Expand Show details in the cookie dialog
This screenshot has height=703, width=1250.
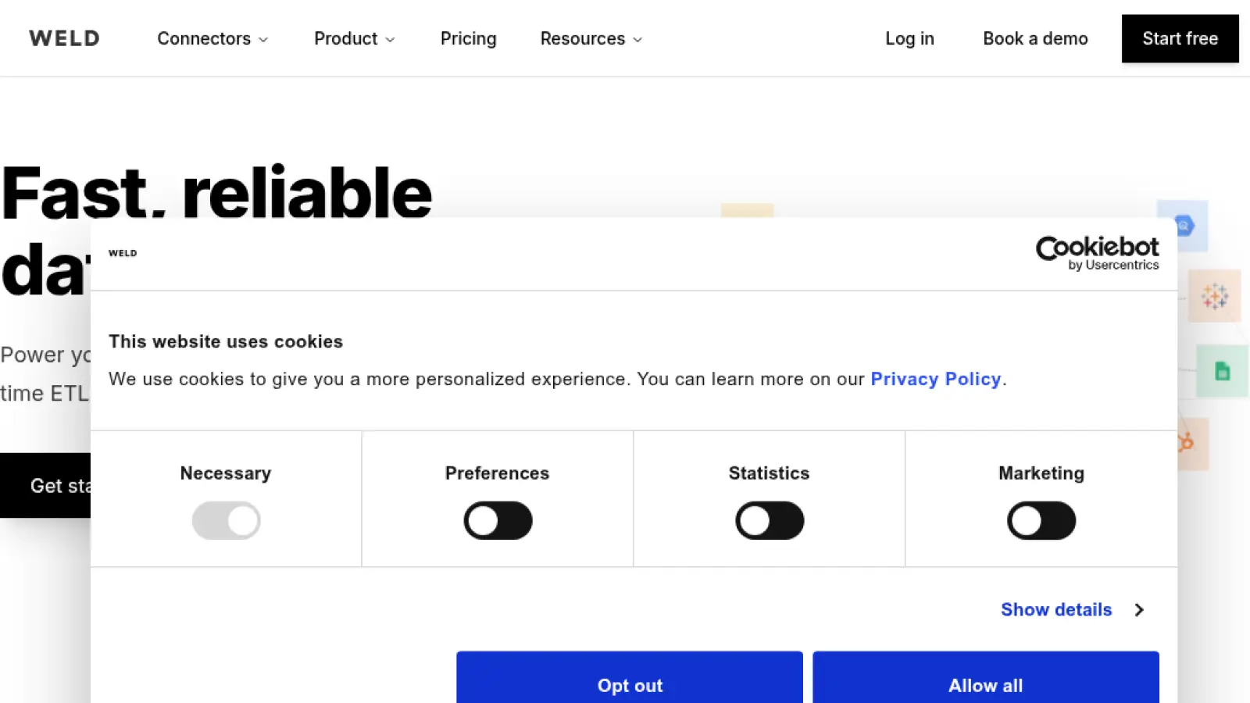pos(1056,609)
